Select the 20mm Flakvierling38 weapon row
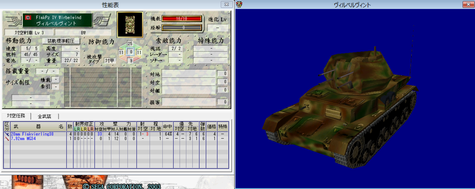Screen dimensions: 475x189 [x=116, y=134]
